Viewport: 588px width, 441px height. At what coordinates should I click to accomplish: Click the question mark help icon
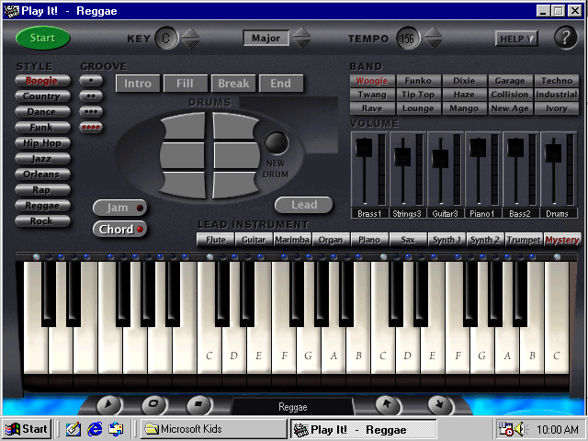point(565,38)
